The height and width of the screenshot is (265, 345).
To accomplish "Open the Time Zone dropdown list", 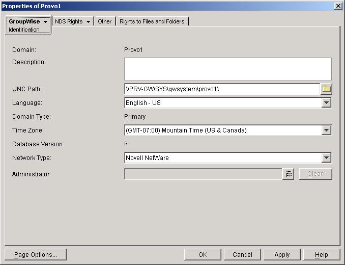I will (x=326, y=130).
